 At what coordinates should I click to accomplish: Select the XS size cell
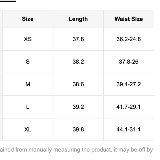[x=28, y=39]
